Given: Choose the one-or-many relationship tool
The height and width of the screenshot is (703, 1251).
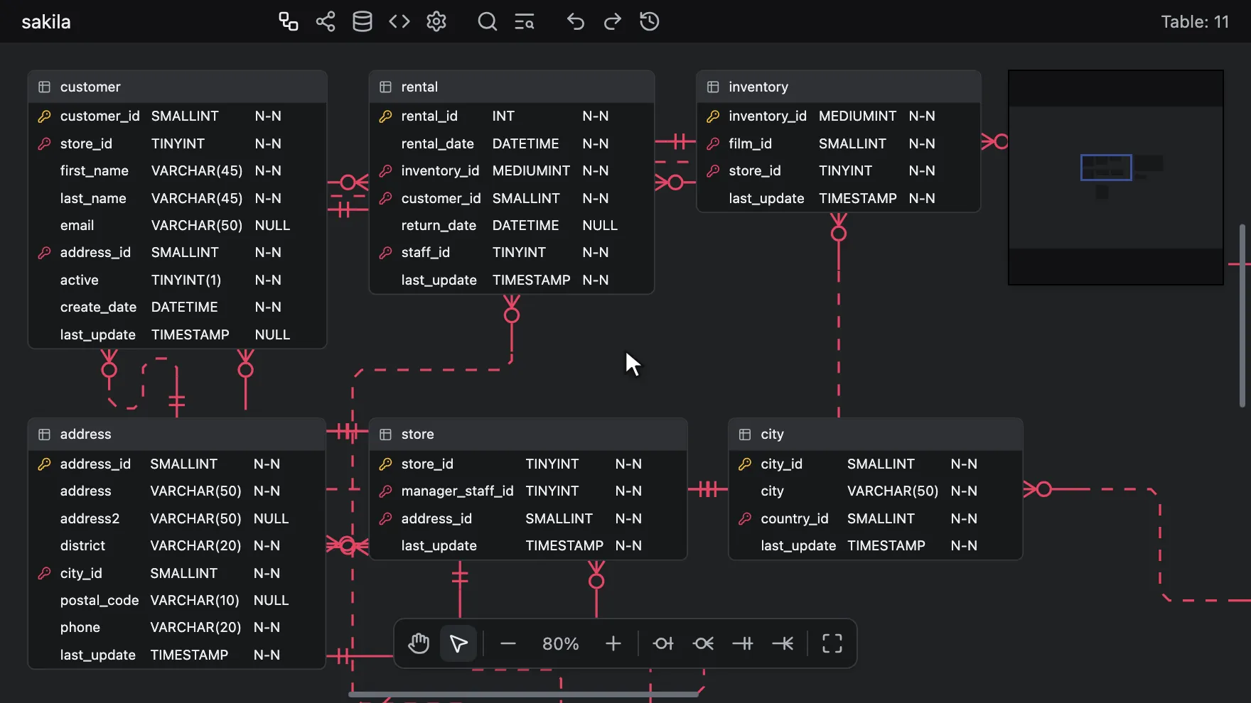Looking at the screenshot, I should (x=783, y=643).
